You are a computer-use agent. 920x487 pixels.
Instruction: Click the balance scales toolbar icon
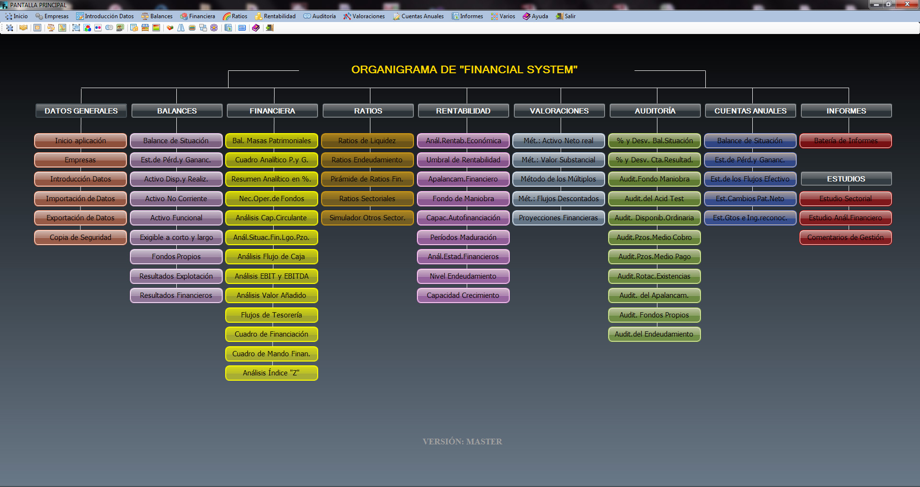(x=51, y=28)
